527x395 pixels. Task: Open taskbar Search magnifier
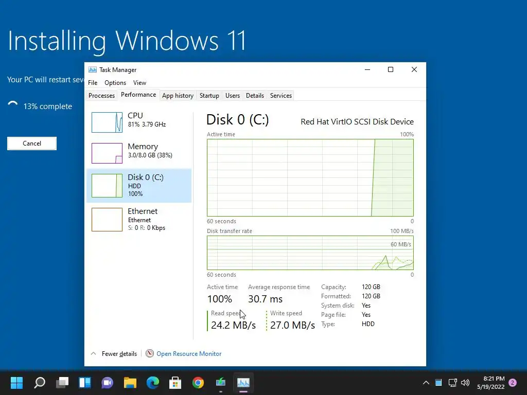click(x=39, y=382)
